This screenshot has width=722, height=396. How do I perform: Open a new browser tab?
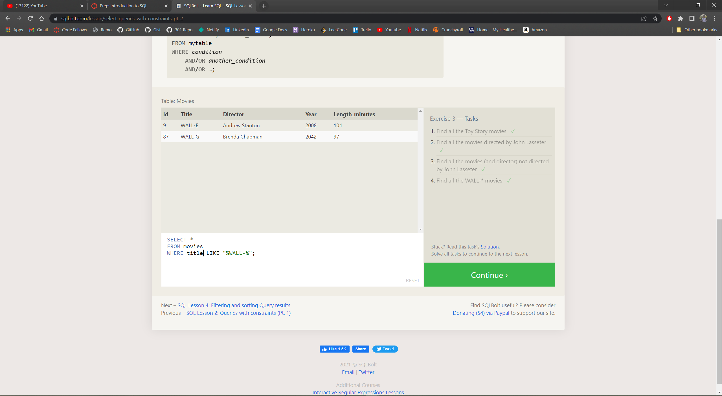coord(264,6)
